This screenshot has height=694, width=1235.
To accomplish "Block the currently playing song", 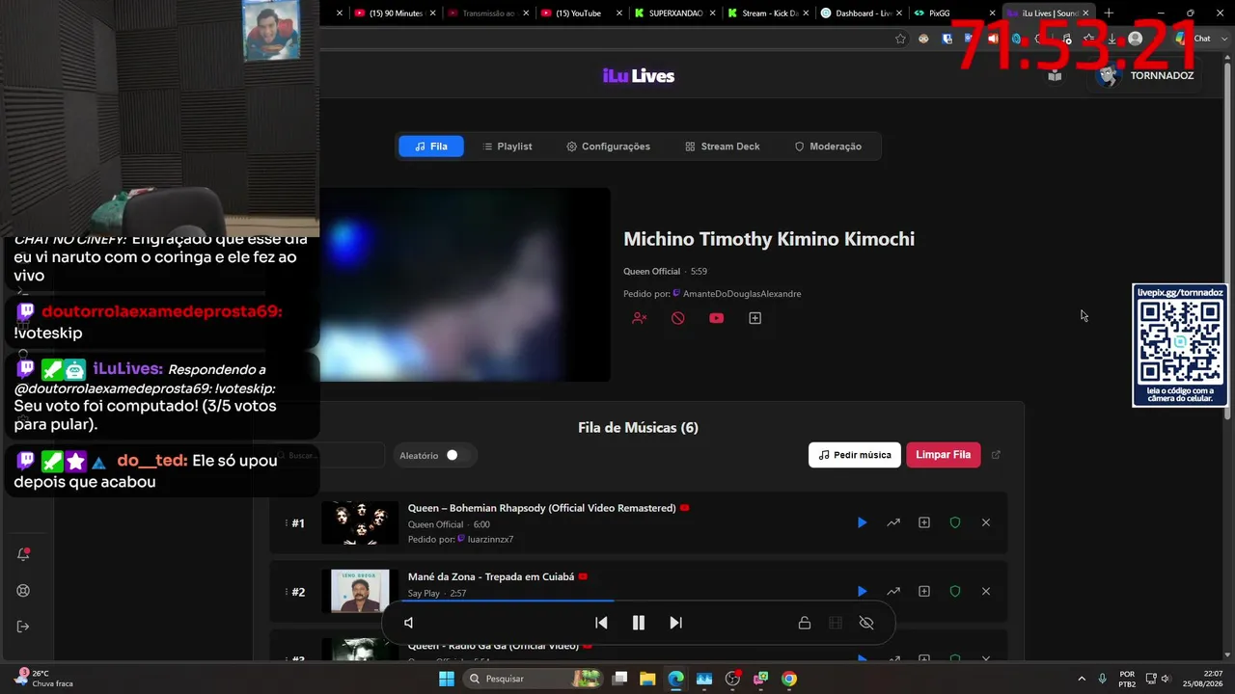I will [x=677, y=318].
